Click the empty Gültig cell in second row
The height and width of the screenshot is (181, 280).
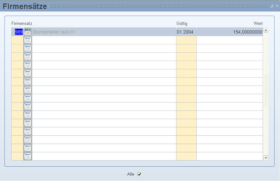tap(186, 40)
